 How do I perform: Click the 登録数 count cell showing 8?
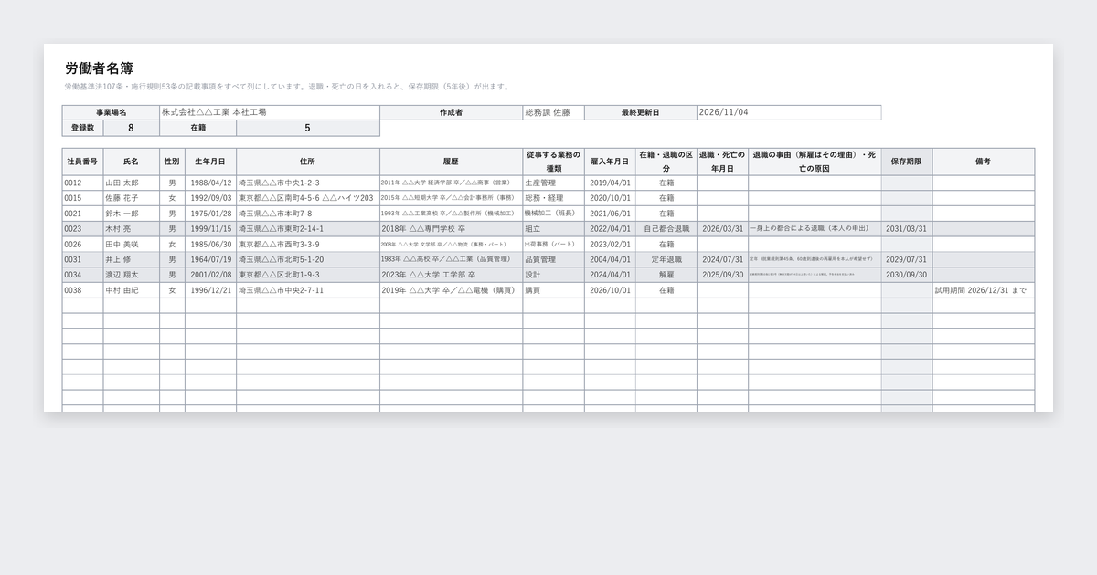[x=131, y=129]
